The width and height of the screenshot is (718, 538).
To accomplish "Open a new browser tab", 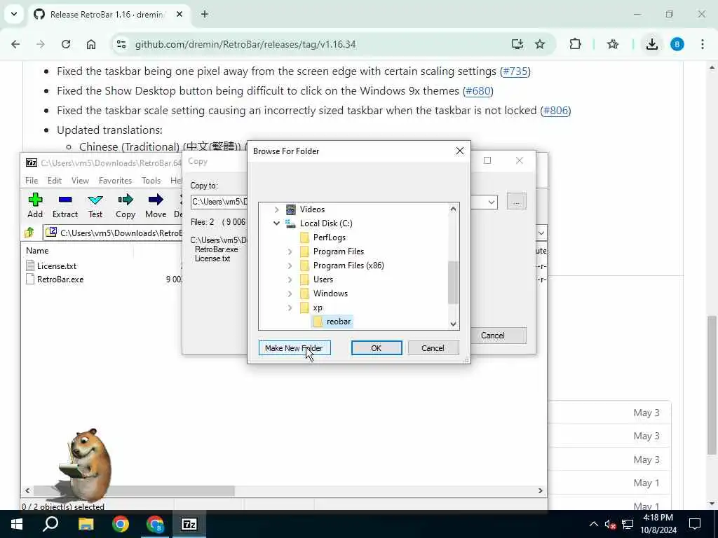I will pyautogui.click(x=205, y=14).
